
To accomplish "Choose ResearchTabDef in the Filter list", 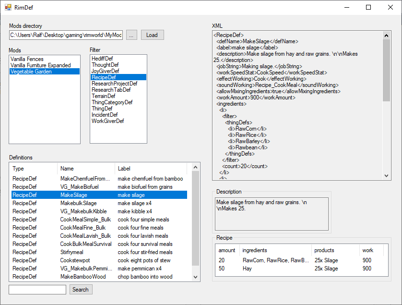I will coord(118,90).
